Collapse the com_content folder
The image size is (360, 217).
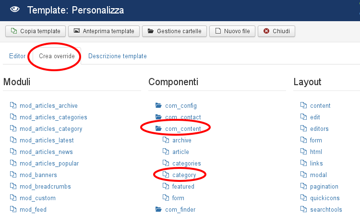(183, 128)
